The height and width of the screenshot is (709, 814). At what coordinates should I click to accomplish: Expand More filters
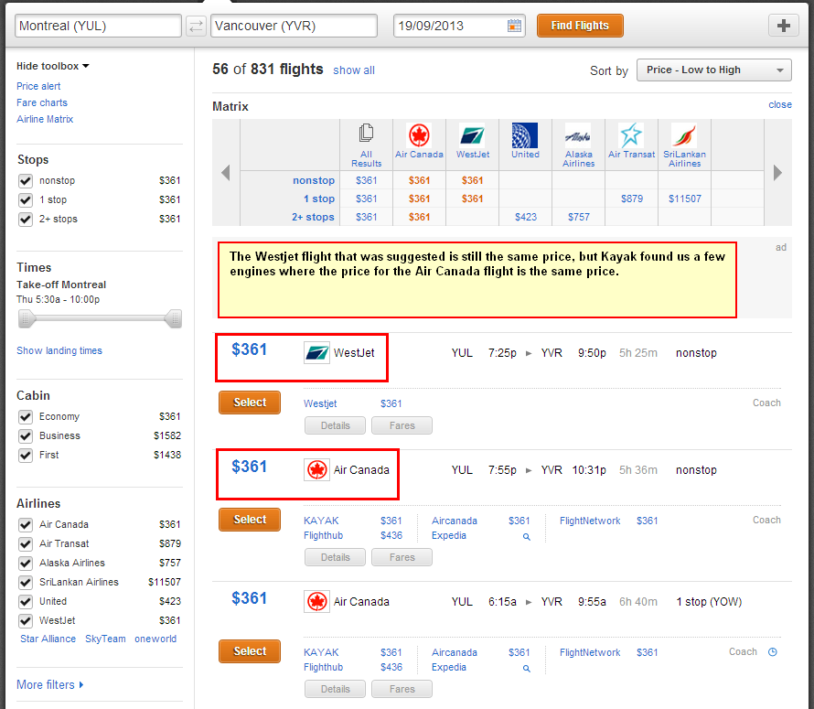pos(49,684)
